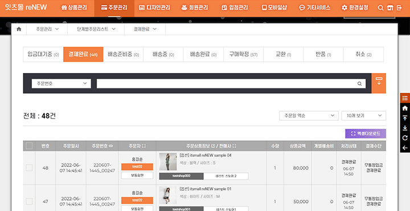Open the 주문관리 breadcrumb dropdown
This screenshot has height=211, width=410.
tap(47, 29)
